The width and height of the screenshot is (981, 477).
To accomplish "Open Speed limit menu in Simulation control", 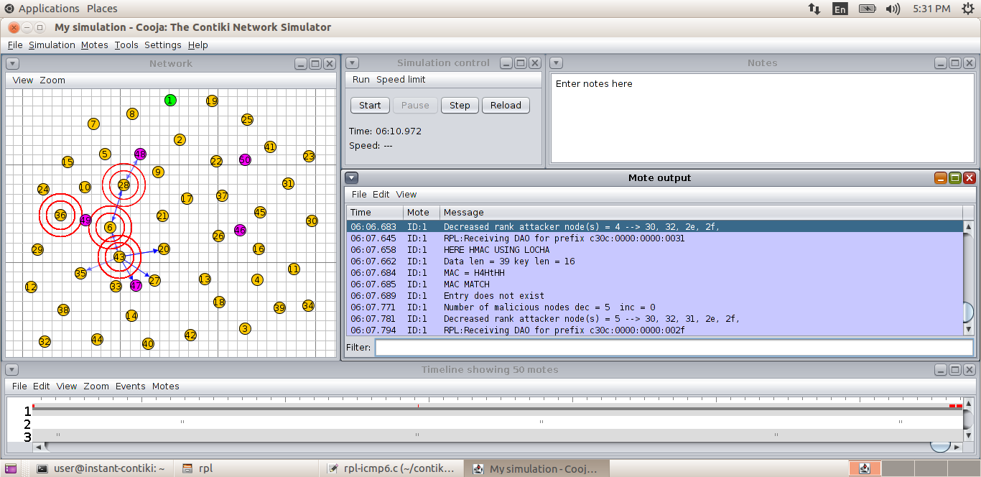I will point(401,79).
